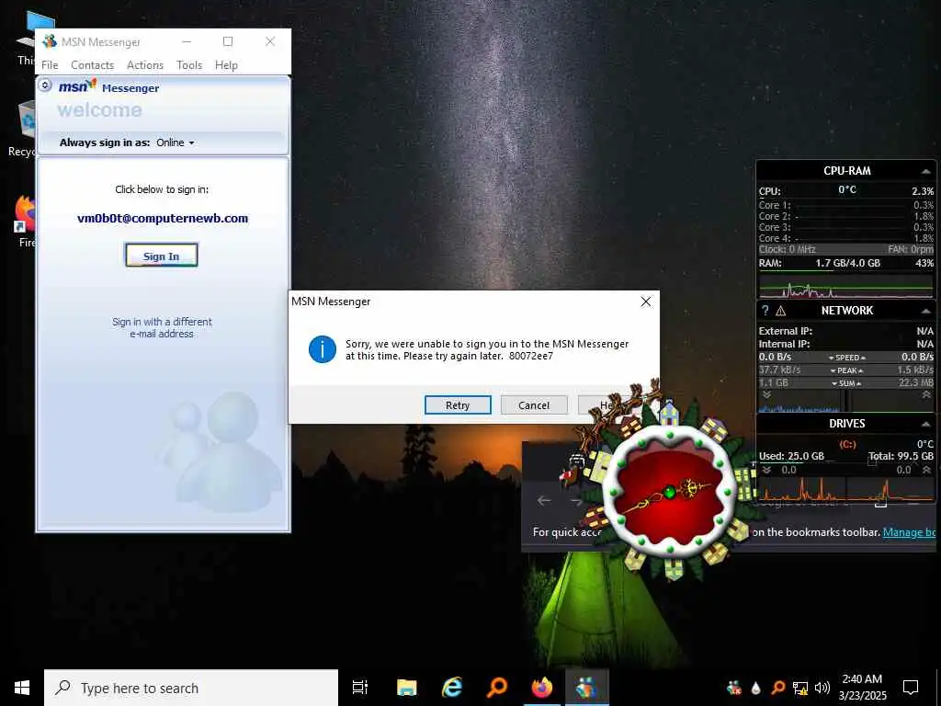Click the Firefox desktop shortcut icon

click(x=25, y=214)
